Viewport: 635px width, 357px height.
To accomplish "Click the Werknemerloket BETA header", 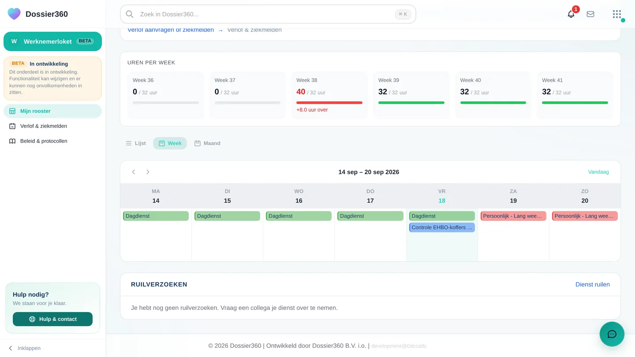I will pos(52,41).
